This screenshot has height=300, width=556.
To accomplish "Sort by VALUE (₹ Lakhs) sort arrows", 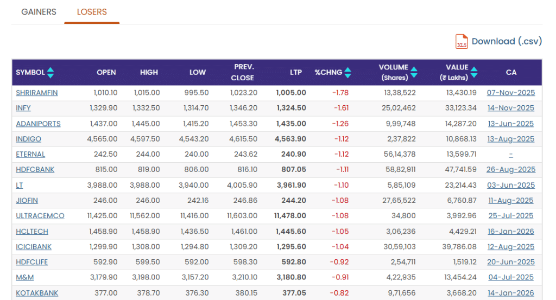I will click(x=474, y=72).
